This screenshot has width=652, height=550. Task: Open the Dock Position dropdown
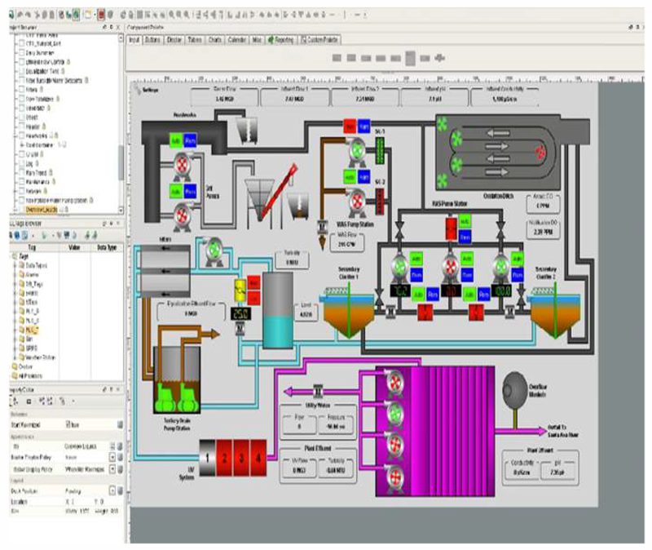[112, 491]
